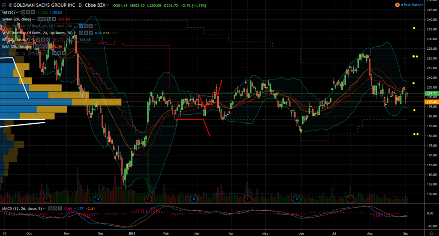Open settings gear for Vol (20)
The width and height of the screenshot is (439, 236).
[x=28, y=12]
